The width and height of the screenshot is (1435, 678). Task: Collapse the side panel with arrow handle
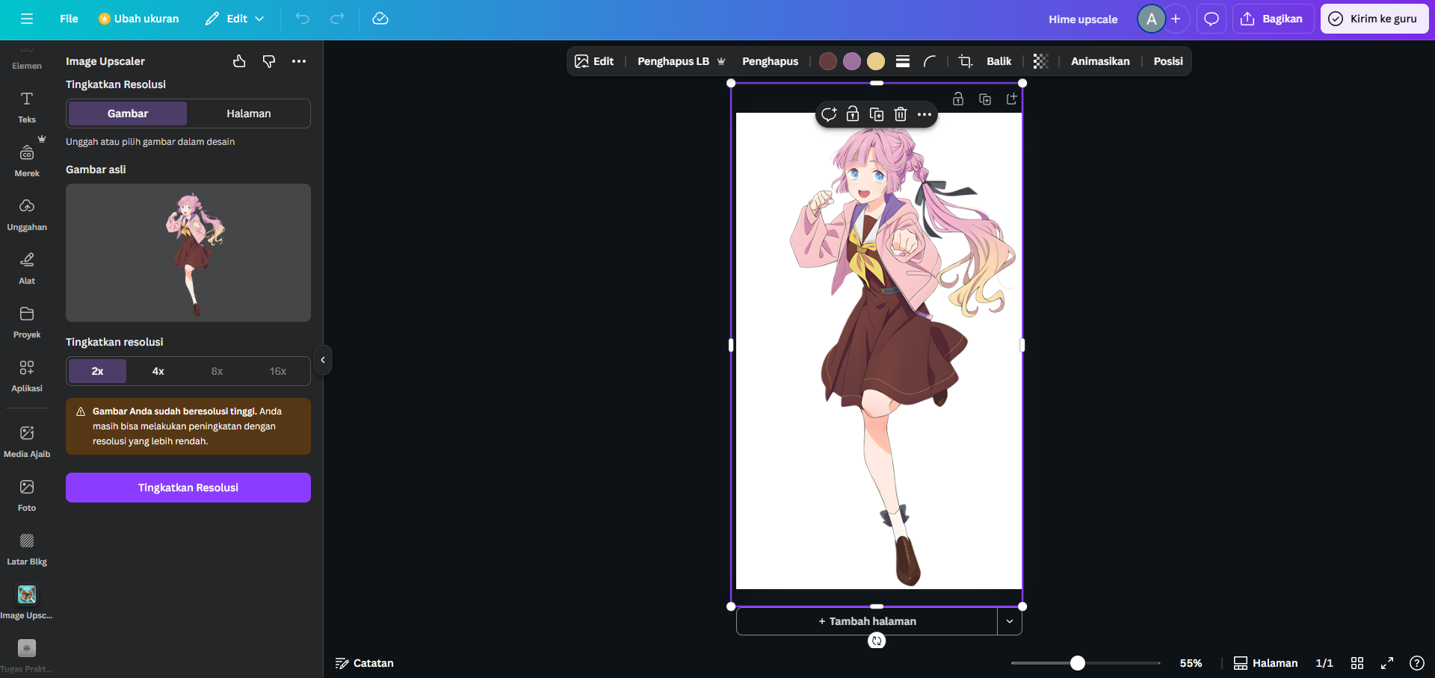(323, 360)
